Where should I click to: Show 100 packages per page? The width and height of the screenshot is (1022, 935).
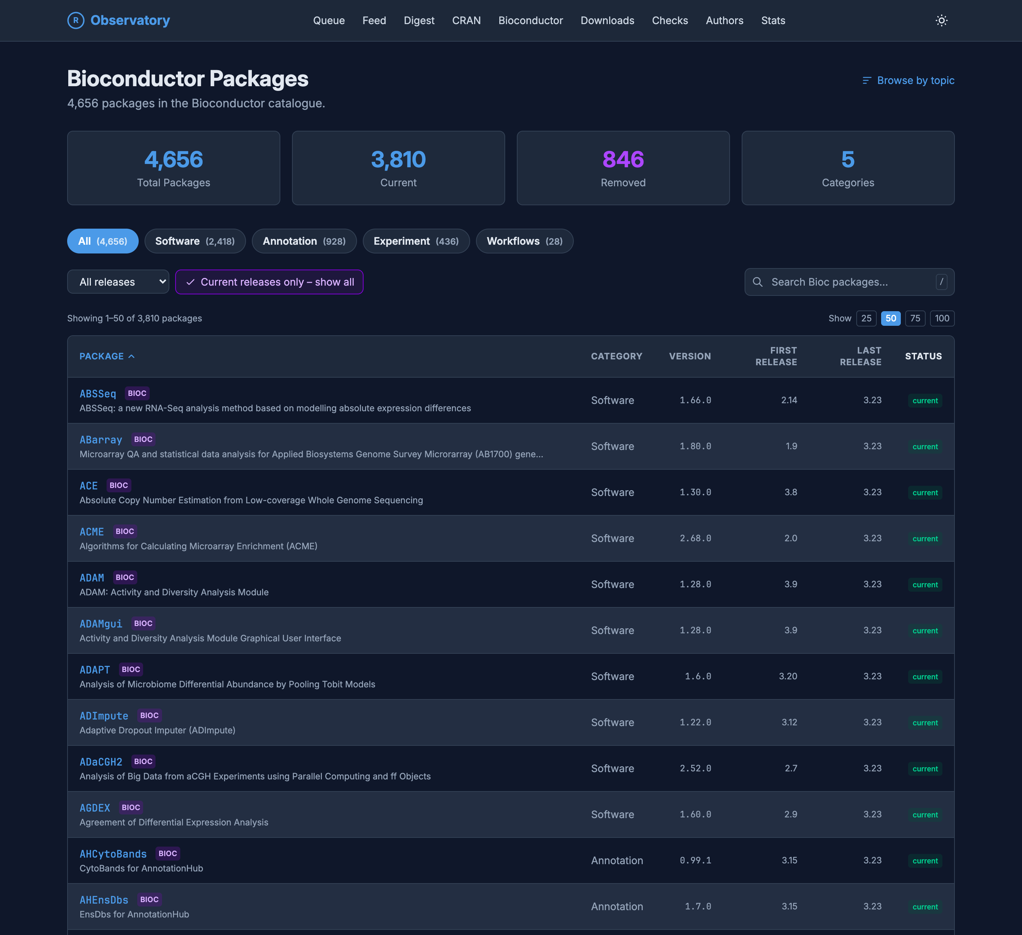942,318
